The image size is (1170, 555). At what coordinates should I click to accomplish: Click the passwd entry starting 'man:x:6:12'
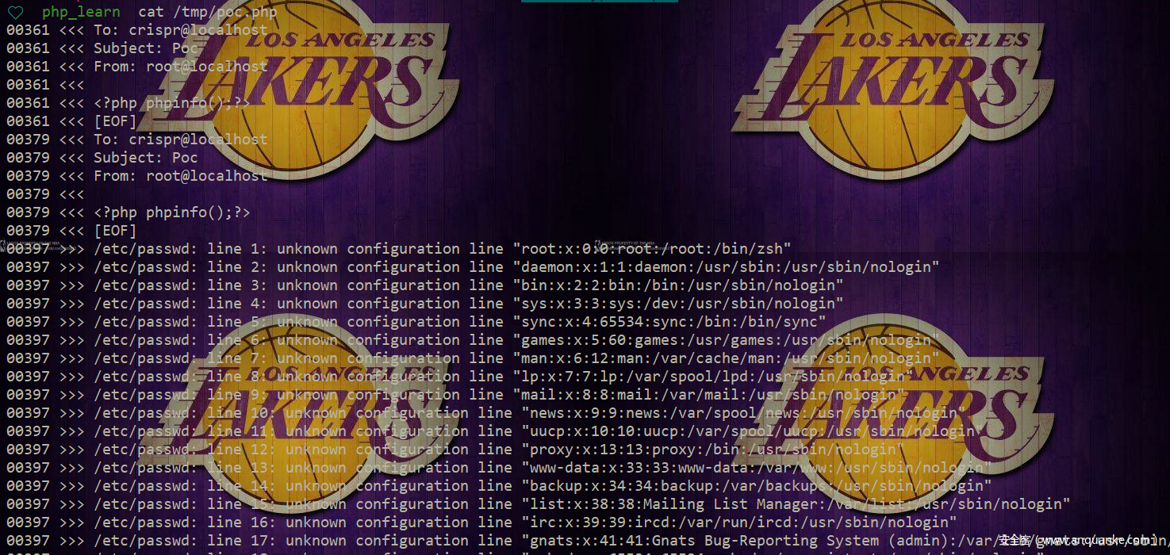click(x=726, y=358)
